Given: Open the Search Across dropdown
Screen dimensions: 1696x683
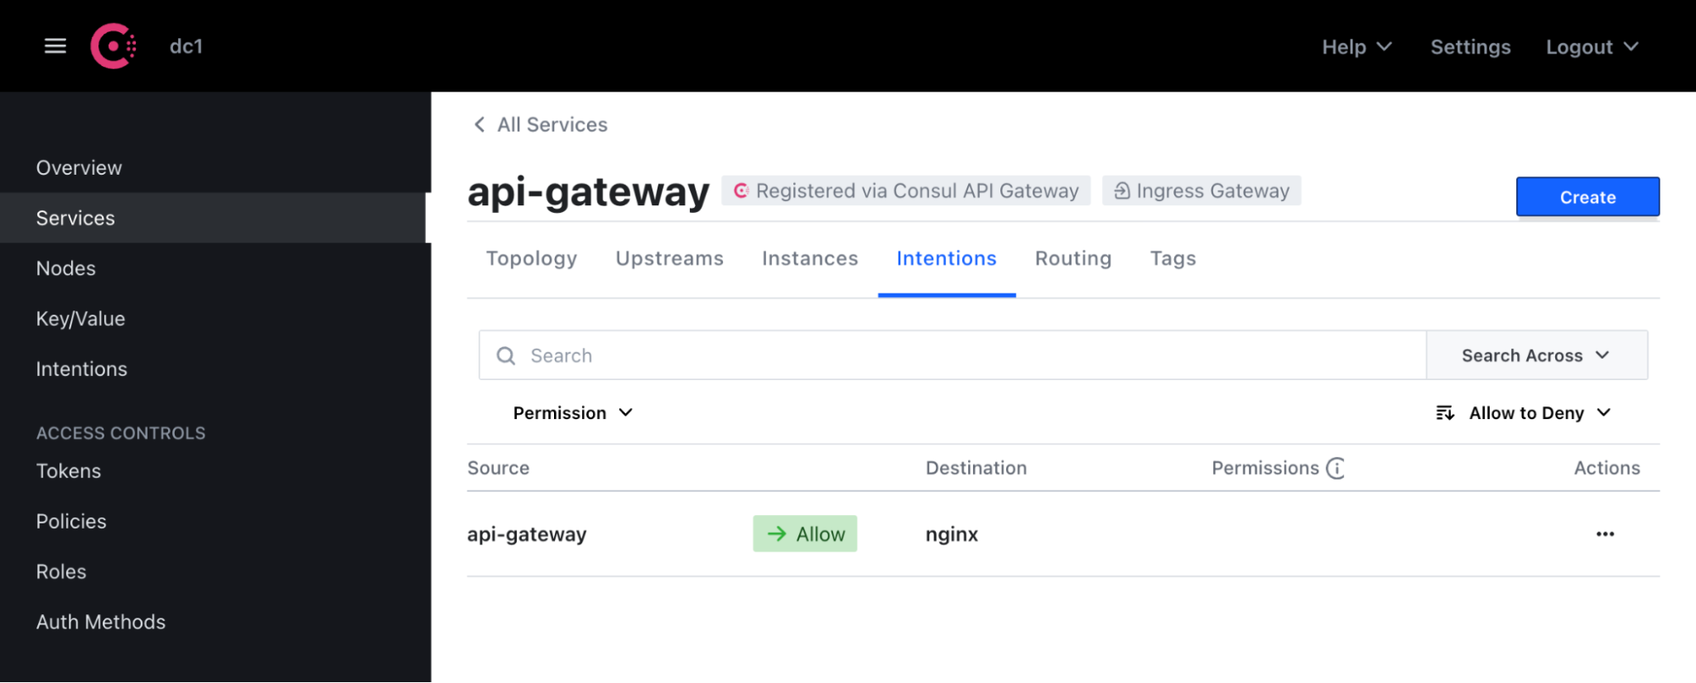Looking at the screenshot, I should (x=1536, y=355).
